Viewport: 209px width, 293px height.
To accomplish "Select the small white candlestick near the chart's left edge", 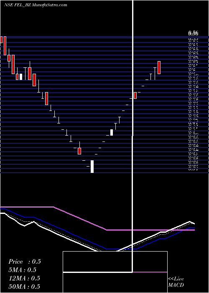I will [x=21, y=77].
